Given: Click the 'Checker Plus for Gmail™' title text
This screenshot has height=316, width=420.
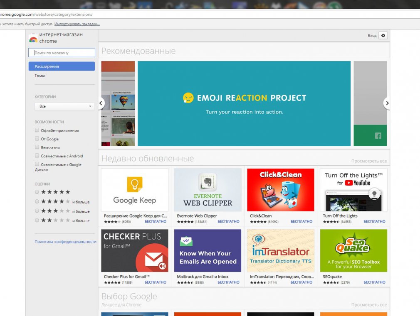Looking at the screenshot, I should tap(127, 277).
